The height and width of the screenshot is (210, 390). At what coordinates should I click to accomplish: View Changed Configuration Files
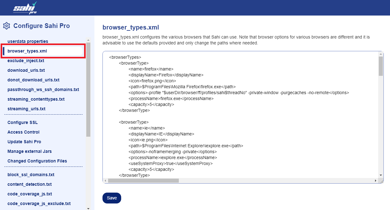tap(37, 161)
